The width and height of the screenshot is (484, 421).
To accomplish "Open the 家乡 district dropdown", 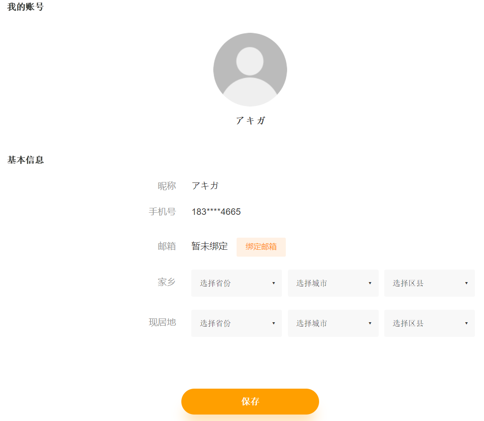I will click(x=429, y=283).
